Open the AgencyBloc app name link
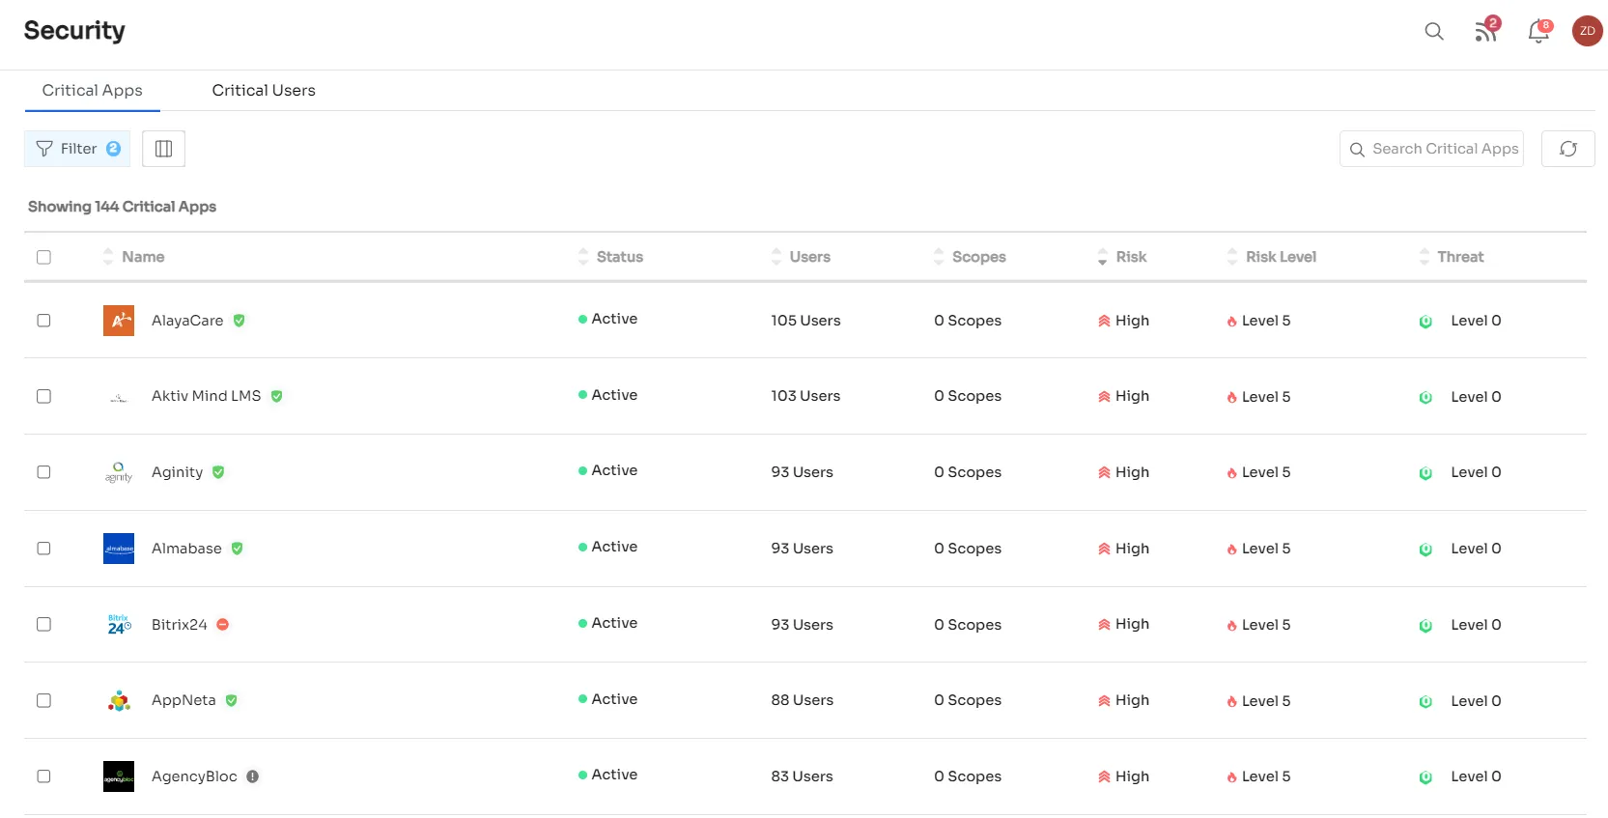The width and height of the screenshot is (1608, 818). pyautogui.click(x=194, y=776)
